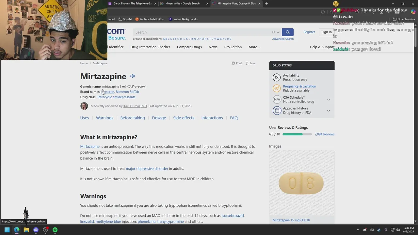Open the YouTube to MP3 bookmark
This screenshot has height=235, width=418.
coord(150,19)
